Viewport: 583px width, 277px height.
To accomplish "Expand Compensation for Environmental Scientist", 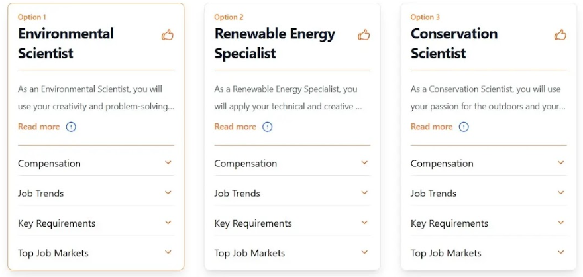I will [168, 163].
